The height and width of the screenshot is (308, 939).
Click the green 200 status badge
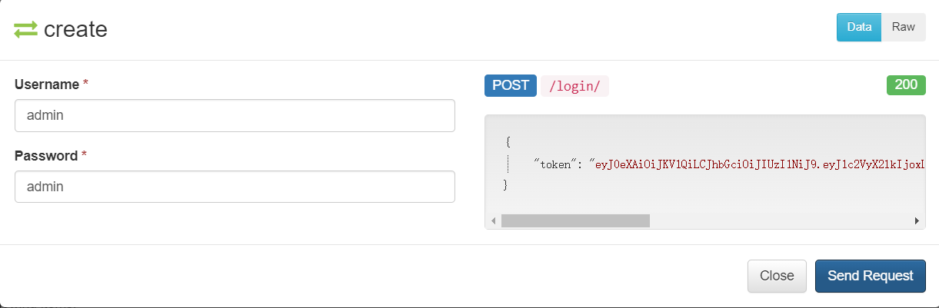pos(906,85)
